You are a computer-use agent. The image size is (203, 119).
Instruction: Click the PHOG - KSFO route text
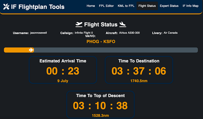coord(101,42)
